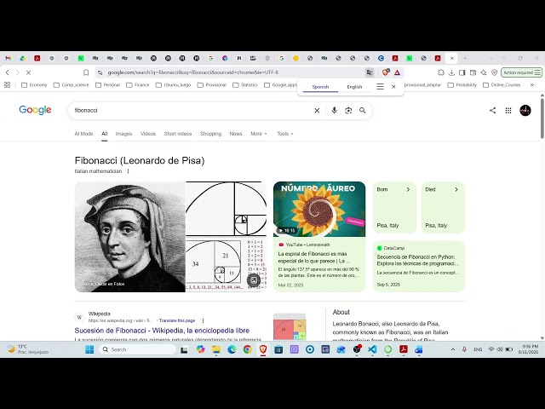Open the Brave VPN shield icon
The width and height of the screenshot is (545, 409).
point(494,72)
